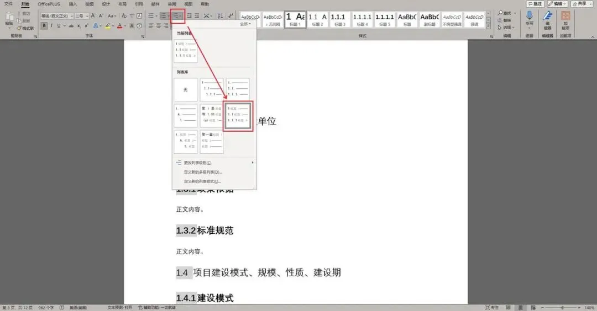Expand the styles gallery more arrow

[488, 26]
